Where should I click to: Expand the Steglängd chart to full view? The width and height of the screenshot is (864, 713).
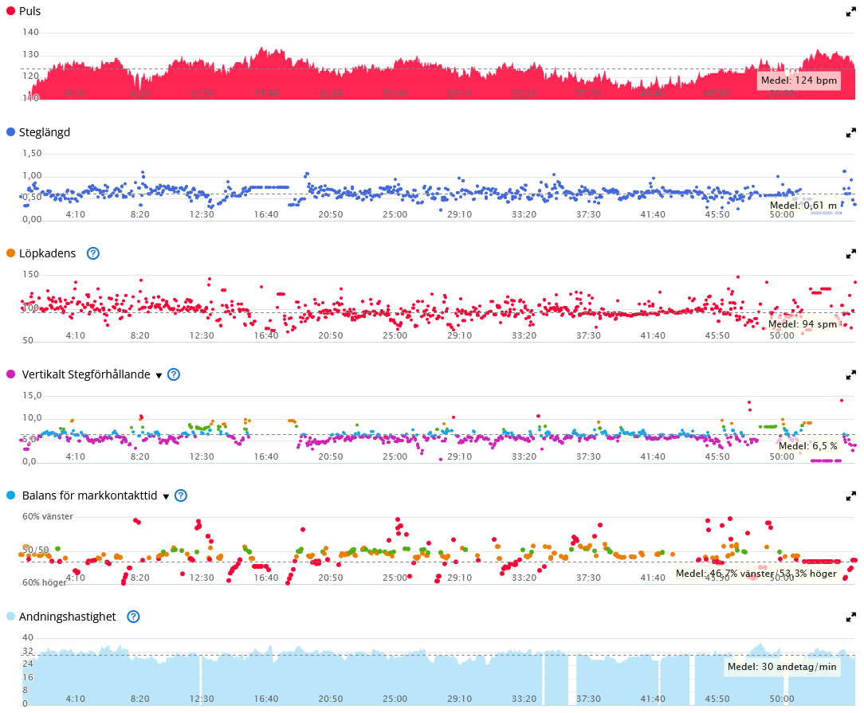(x=850, y=133)
